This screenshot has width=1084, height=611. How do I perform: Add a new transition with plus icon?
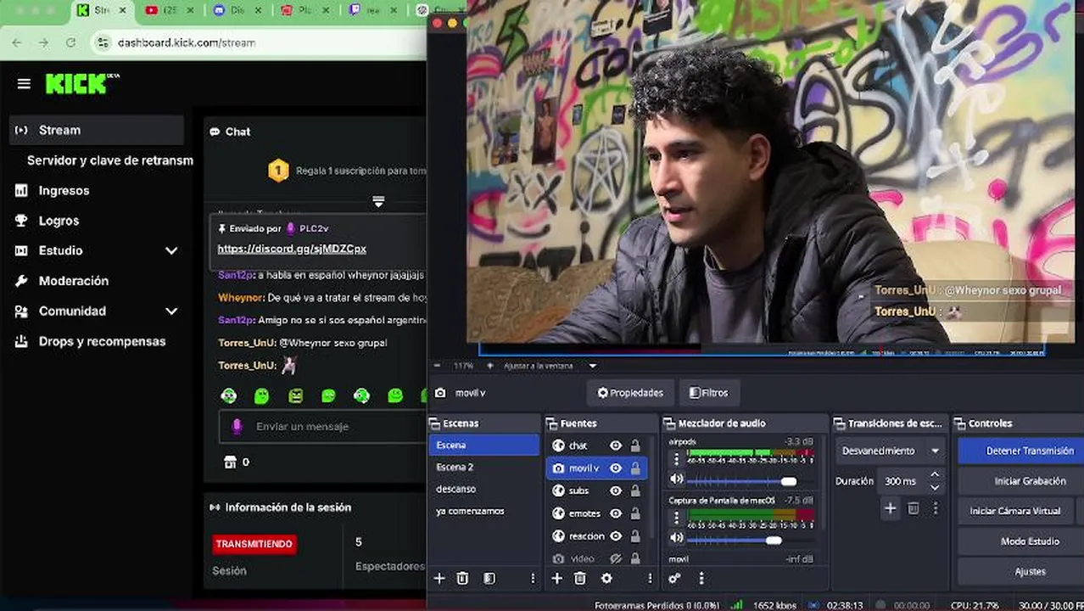point(890,508)
